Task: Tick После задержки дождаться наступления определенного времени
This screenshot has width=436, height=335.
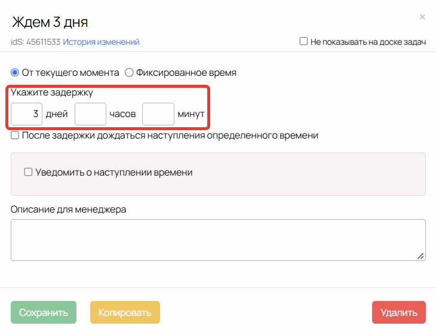Action: point(15,136)
